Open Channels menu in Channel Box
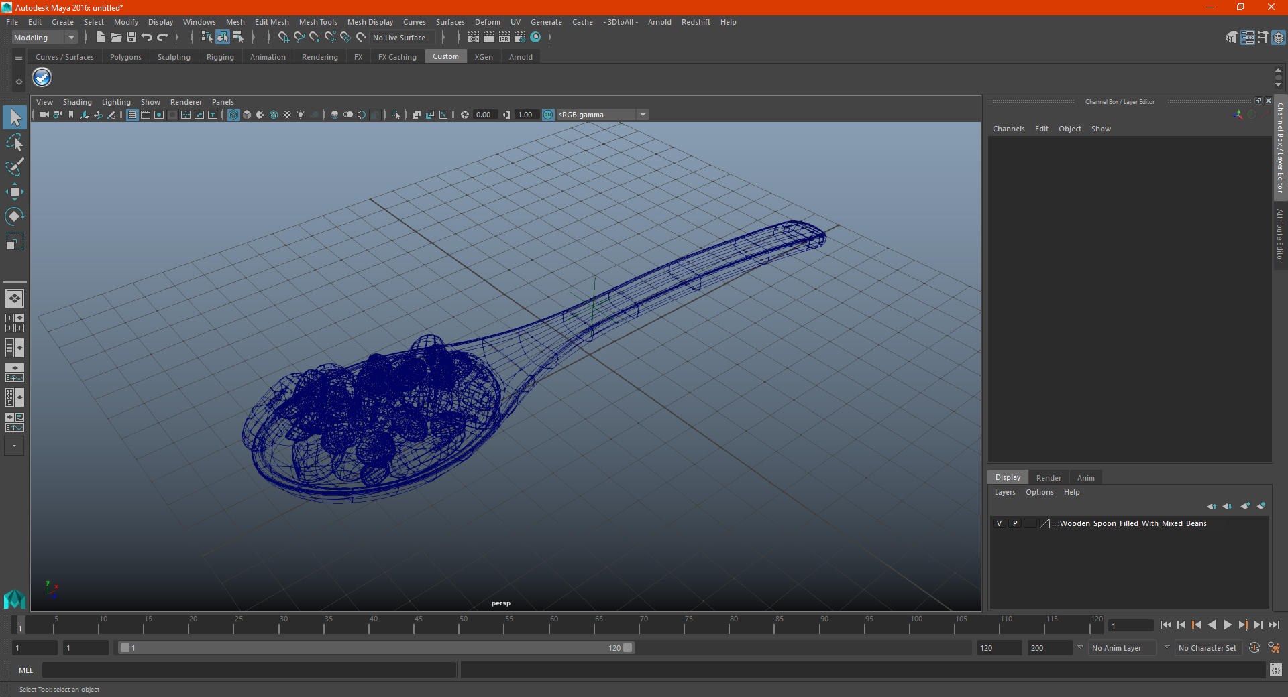1288x697 pixels. pos(1008,129)
